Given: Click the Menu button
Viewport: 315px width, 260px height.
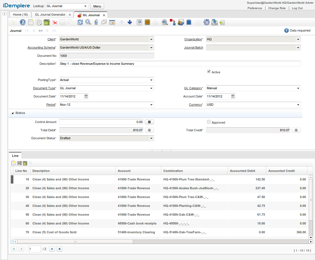Looking at the screenshot, I should 97,6.
